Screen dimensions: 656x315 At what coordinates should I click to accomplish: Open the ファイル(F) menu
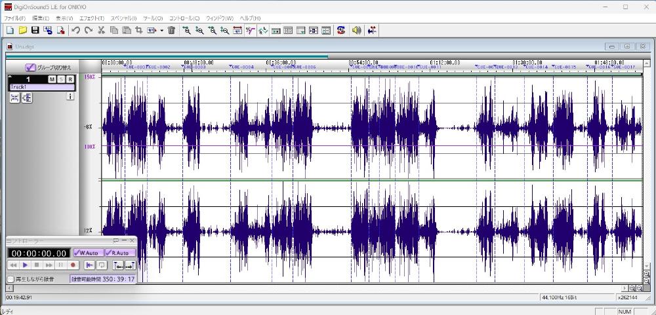[15, 18]
